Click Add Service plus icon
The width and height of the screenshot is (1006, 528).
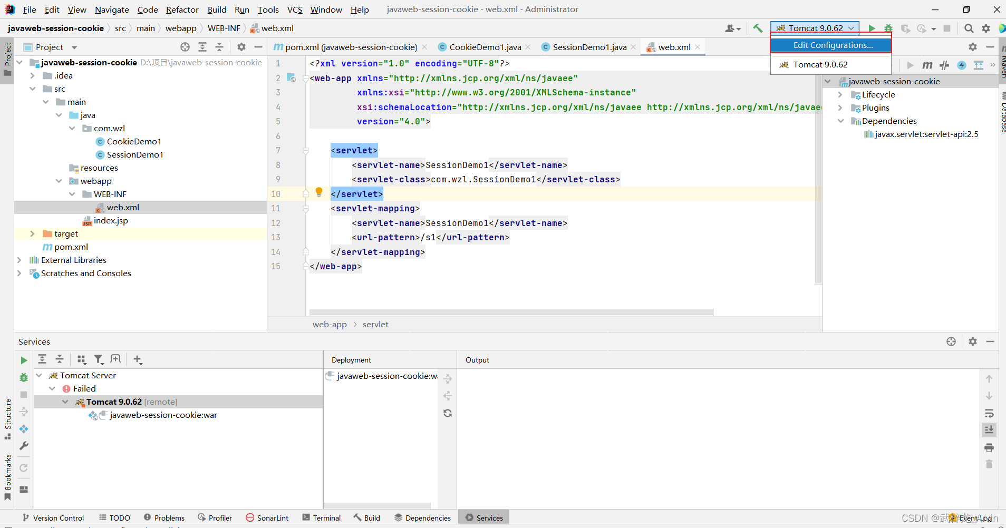(x=138, y=359)
